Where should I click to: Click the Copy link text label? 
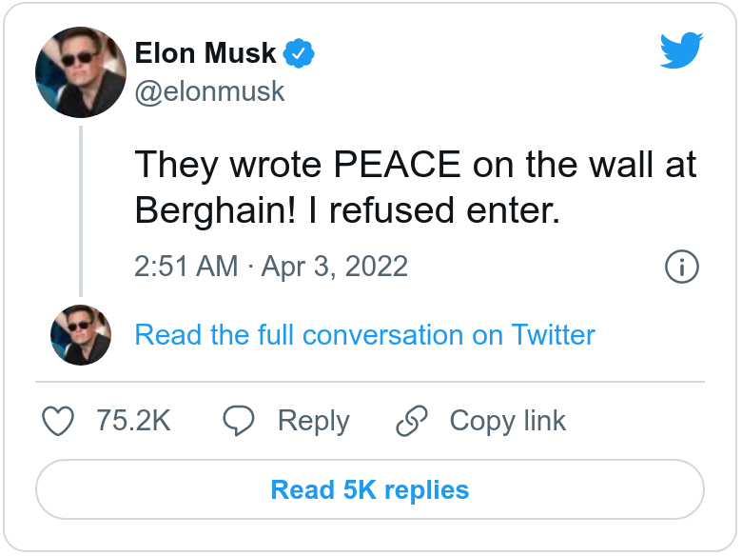click(507, 421)
